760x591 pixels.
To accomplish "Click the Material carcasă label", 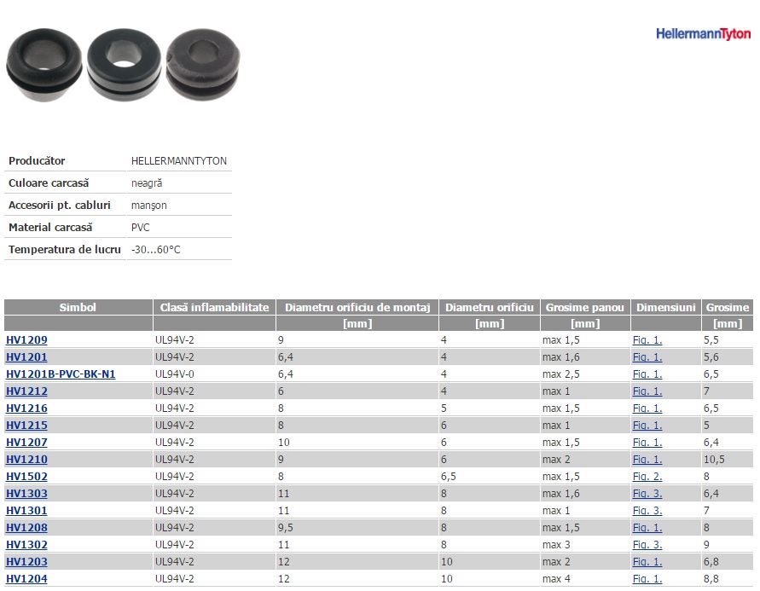I will pos(50,228).
